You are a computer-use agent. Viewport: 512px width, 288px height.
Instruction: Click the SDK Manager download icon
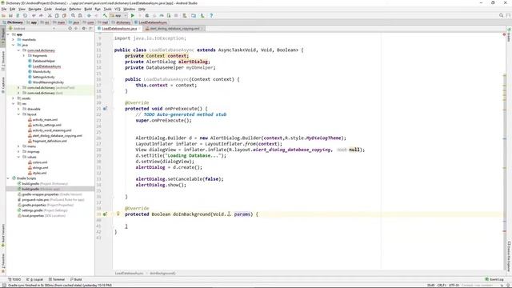[202, 15]
